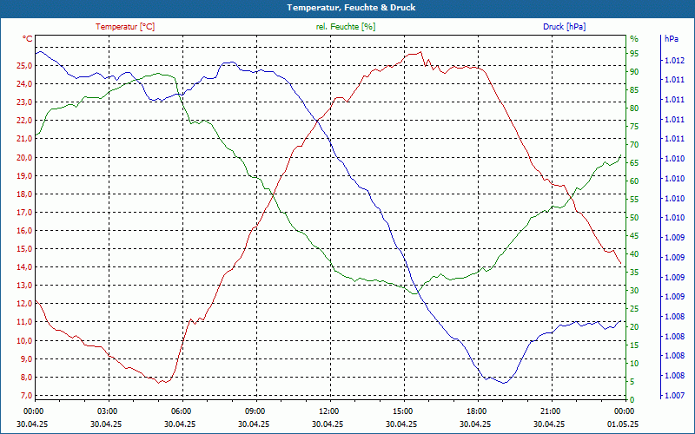
Task: Click the chart title Temperatur, Feuchte & Druck
Action: [351, 8]
